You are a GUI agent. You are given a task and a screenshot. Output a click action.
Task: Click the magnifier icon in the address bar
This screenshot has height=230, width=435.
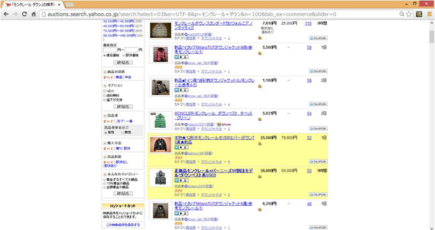(x=402, y=14)
